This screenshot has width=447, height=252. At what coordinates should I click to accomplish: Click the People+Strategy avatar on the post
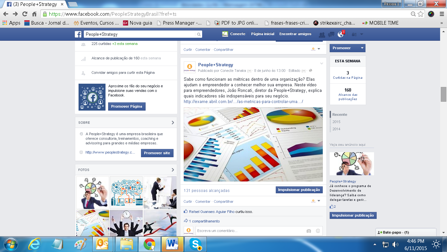[x=190, y=67]
